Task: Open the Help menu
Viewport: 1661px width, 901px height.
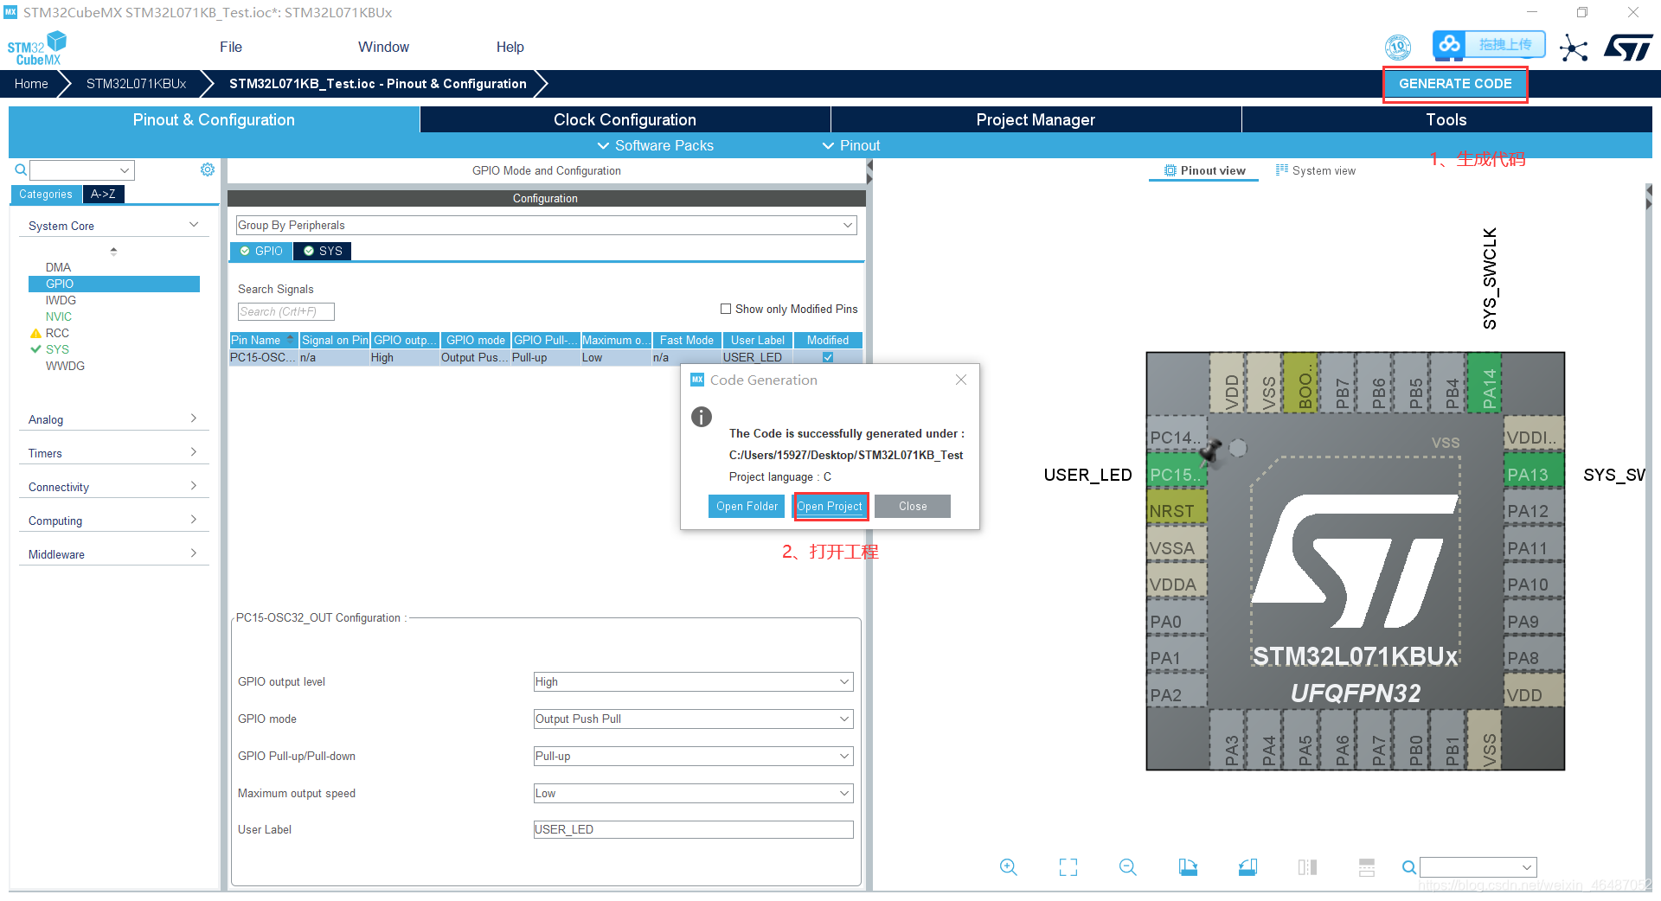Action: point(510,47)
